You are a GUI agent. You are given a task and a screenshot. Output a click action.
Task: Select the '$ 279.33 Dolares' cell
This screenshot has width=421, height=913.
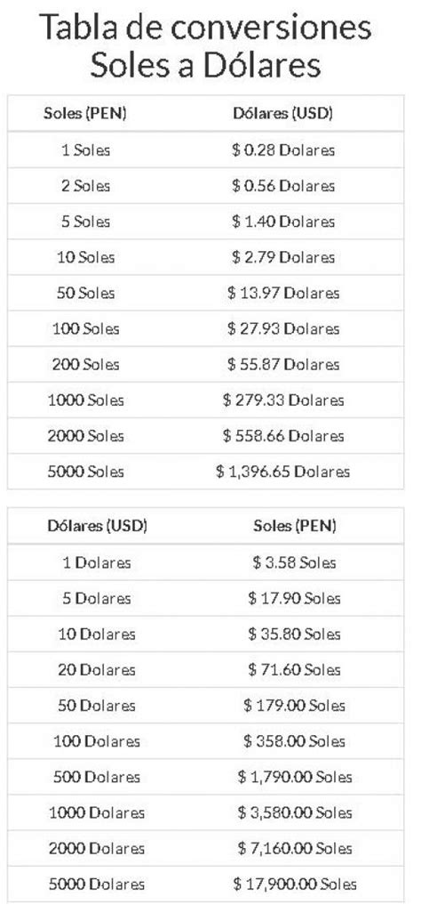[x=283, y=400]
